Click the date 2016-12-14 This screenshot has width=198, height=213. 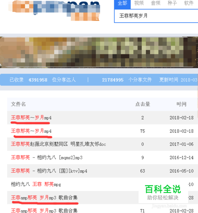[x=181, y=158]
